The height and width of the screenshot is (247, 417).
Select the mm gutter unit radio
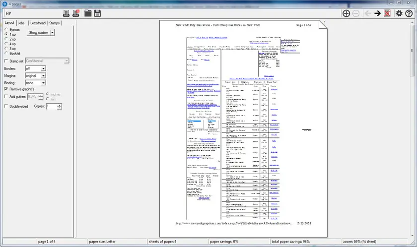[x=48, y=99]
